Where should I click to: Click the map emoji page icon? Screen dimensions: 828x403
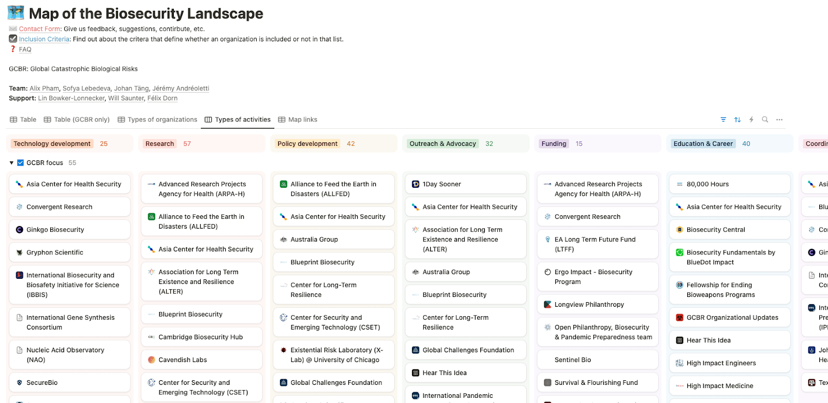[16, 13]
